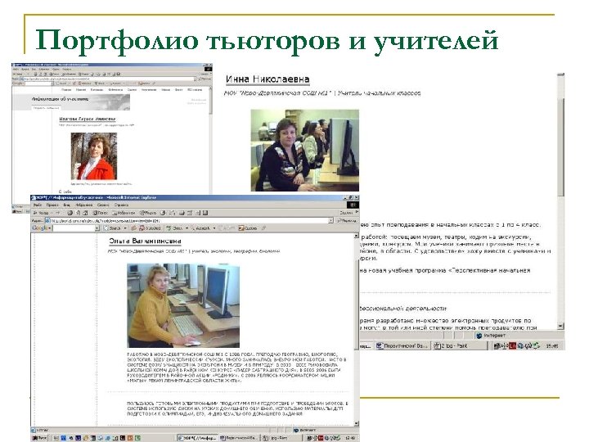This screenshot has width=589, height=442.
Task: Expand the Google search box history dropdown
Action: [x=97, y=228]
